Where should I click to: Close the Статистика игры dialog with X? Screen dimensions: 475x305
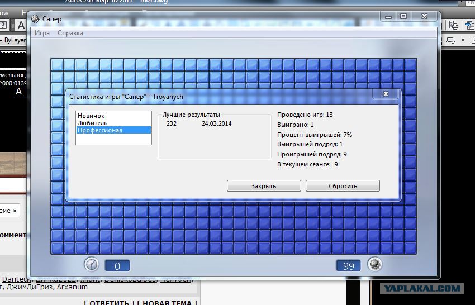click(386, 94)
